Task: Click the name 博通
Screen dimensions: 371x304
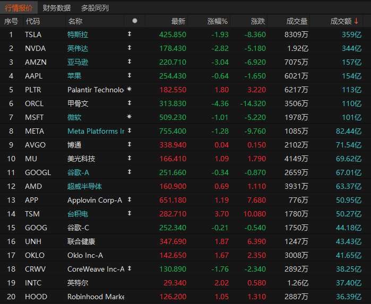Action: [74, 145]
